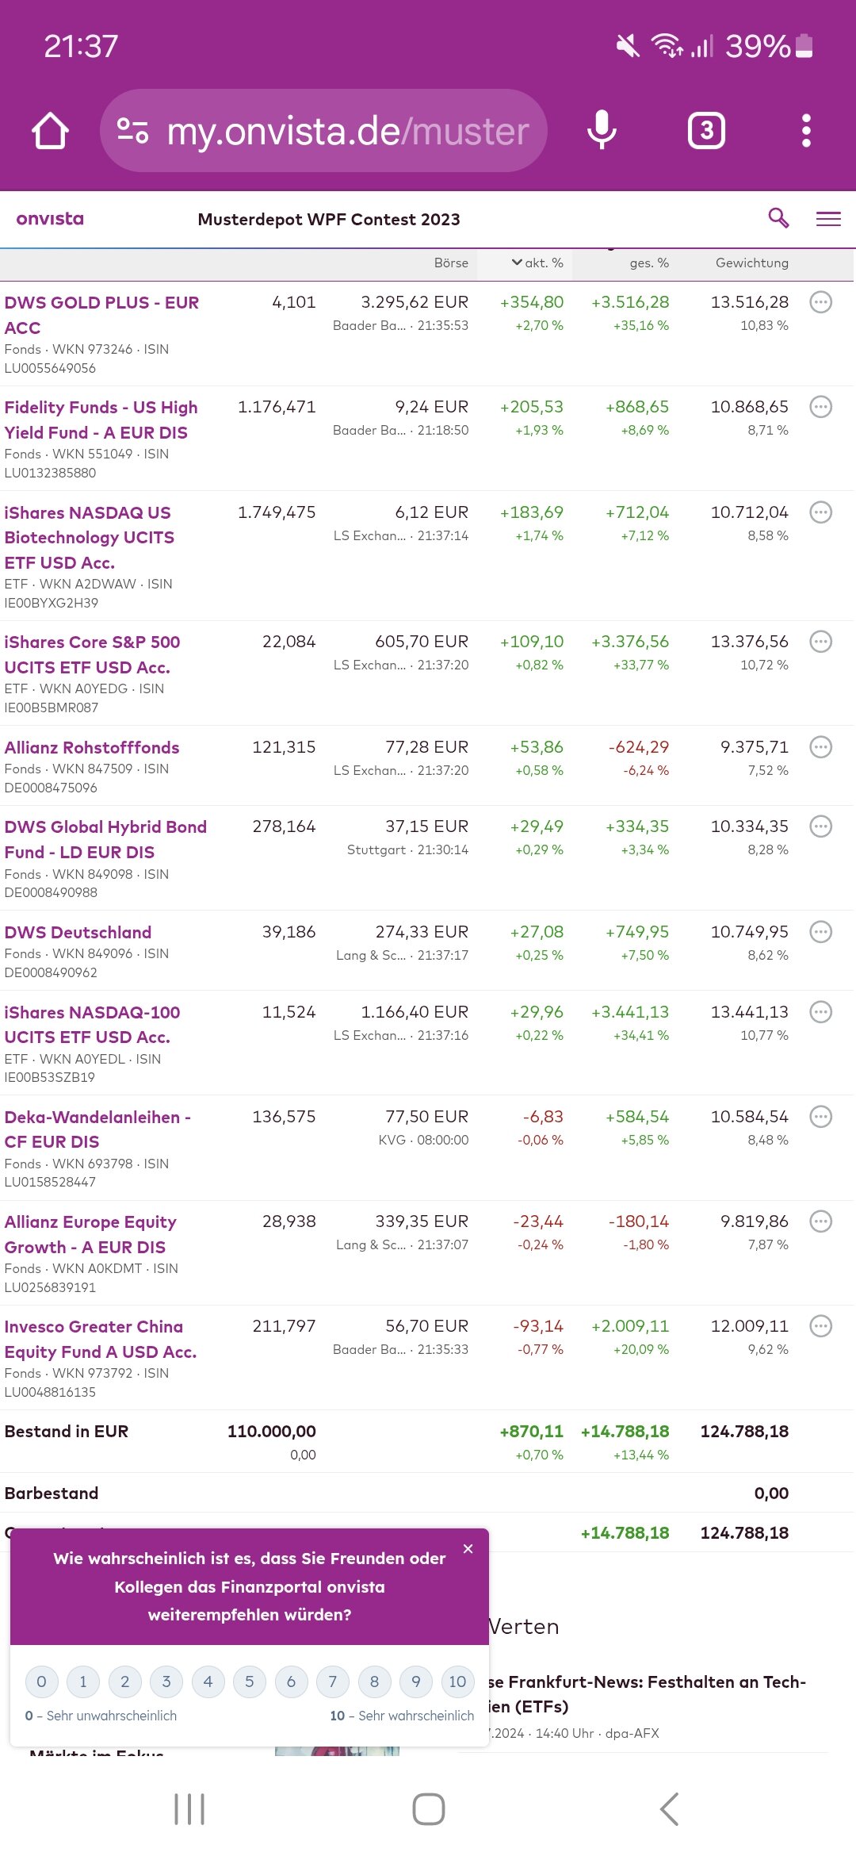Open the browser three-dot overflow menu

click(806, 131)
